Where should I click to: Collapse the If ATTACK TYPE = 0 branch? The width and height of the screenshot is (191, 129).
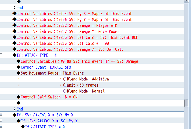[1, 126]
